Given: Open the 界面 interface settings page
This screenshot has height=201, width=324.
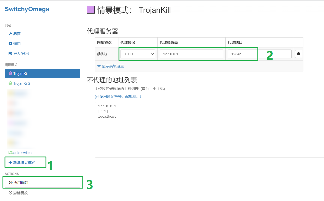Looking at the screenshot, I should (x=15, y=34).
